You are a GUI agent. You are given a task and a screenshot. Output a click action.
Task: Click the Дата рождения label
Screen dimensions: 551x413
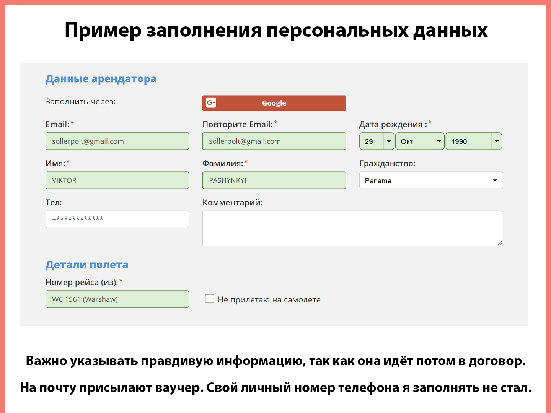coord(393,124)
